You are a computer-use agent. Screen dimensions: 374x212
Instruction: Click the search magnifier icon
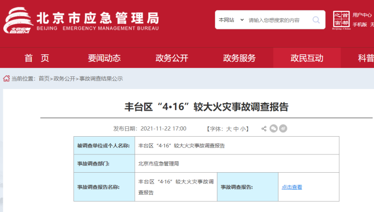(316, 20)
